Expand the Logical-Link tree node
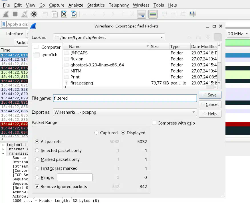Viewport: 250px width, 203px height. coord(3,145)
